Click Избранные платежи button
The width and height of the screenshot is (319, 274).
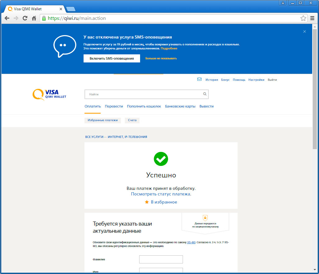(x=103, y=120)
